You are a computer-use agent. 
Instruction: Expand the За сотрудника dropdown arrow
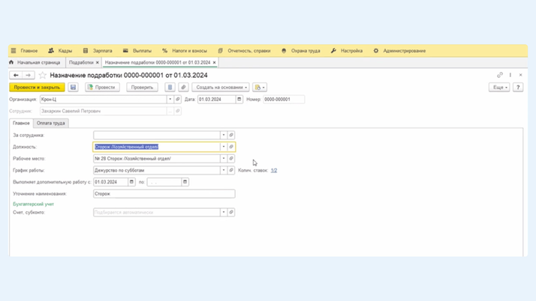[x=223, y=136]
